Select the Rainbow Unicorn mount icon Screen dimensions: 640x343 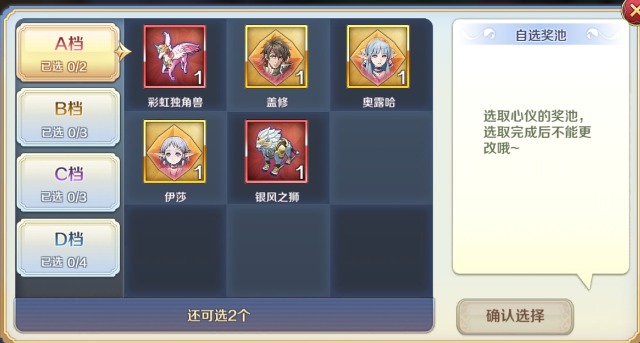point(175,57)
